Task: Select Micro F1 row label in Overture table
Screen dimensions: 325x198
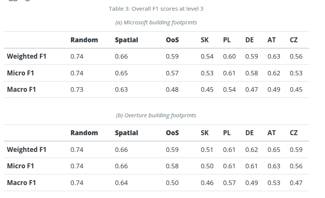Action: pos(20,166)
